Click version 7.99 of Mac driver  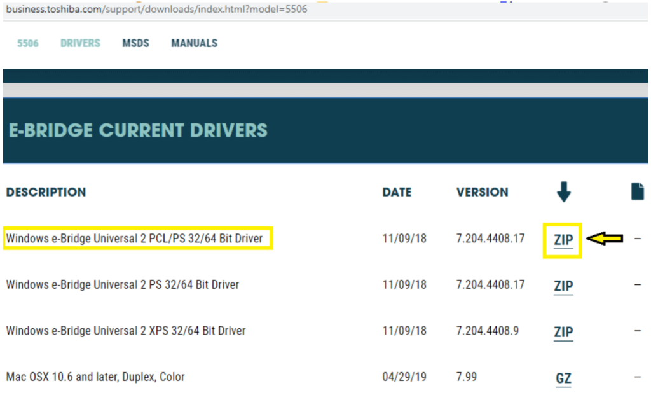(x=466, y=377)
